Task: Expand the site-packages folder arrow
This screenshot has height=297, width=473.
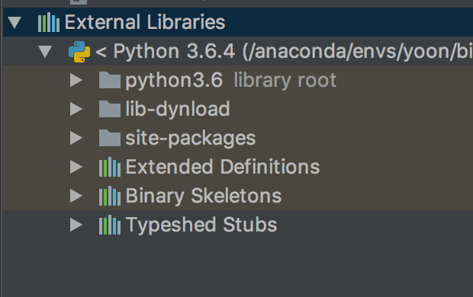Action: (76, 138)
